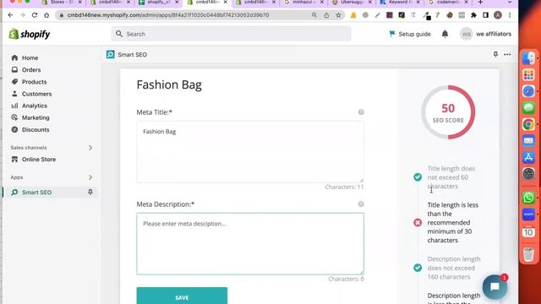541x304 pixels.
Task: Click the Shopify logo
Action: coord(30,34)
